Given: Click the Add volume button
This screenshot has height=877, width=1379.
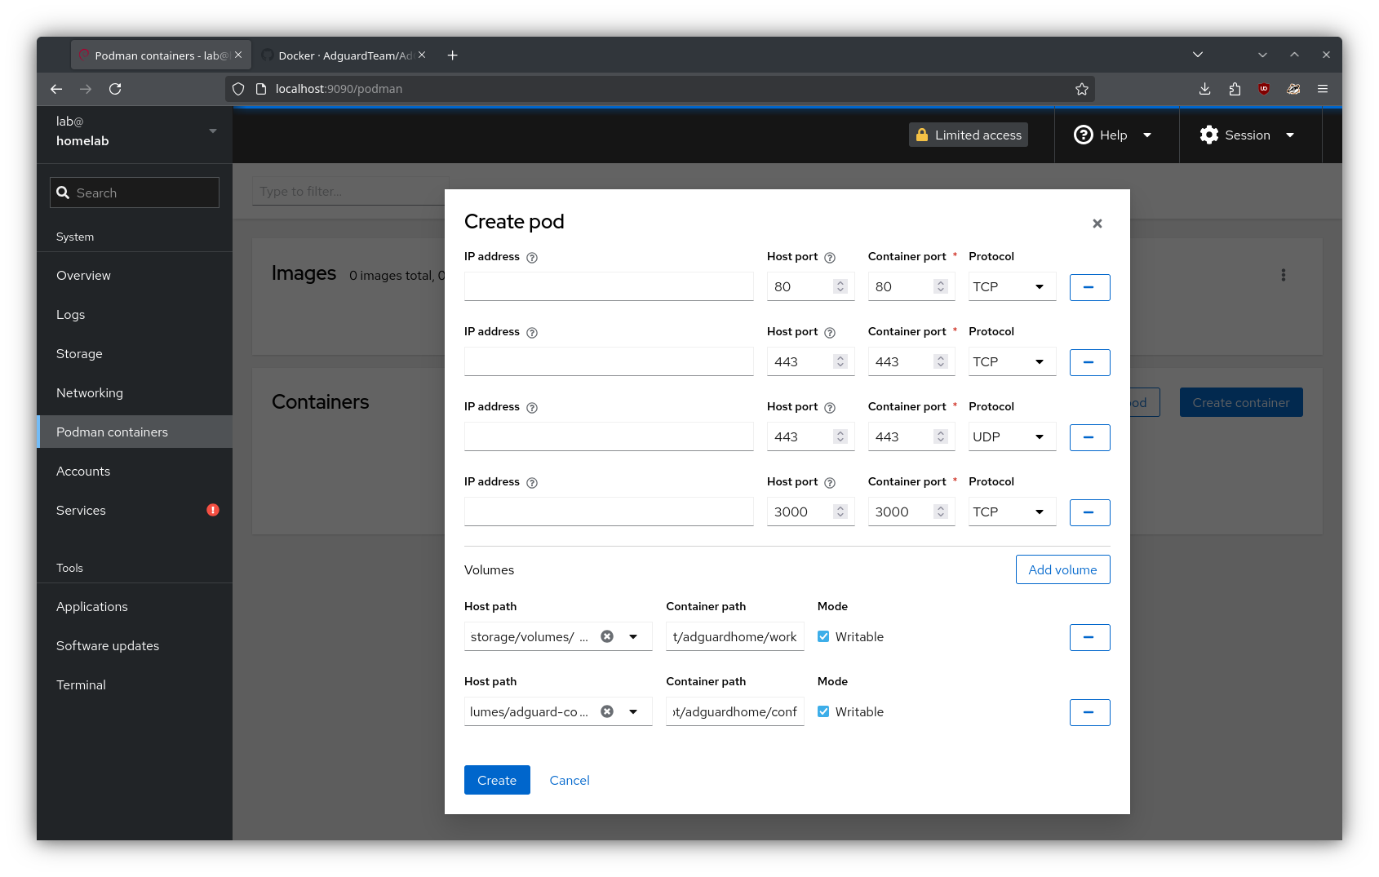Looking at the screenshot, I should [1062, 569].
